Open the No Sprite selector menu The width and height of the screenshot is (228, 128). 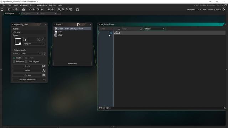tap(42, 44)
